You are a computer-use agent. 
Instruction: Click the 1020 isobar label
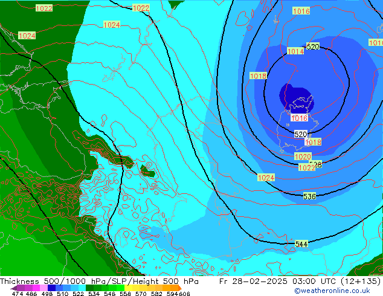(x=303, y=156)
